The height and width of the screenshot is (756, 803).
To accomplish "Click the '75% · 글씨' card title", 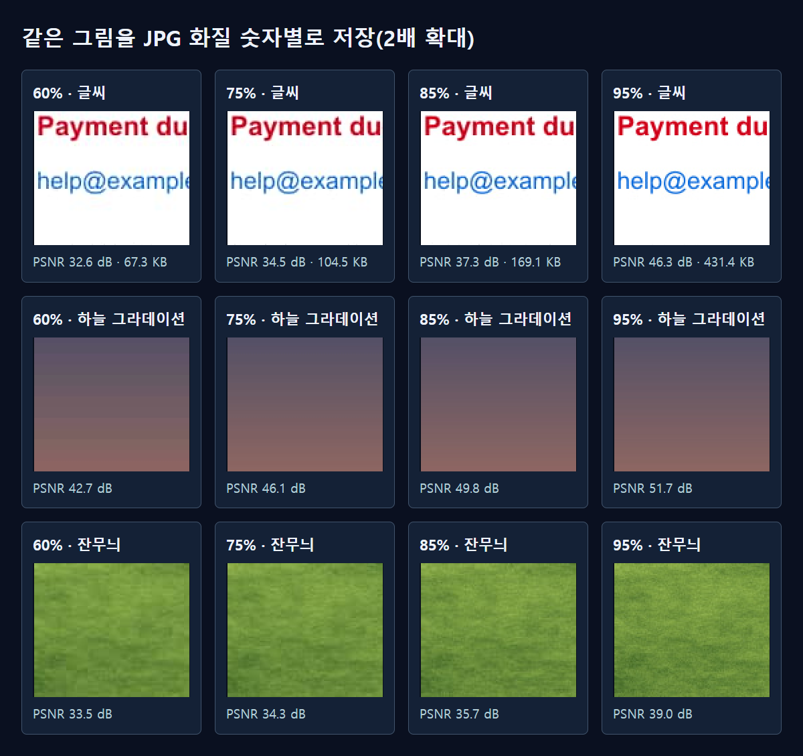I will (x=263, y=93).
